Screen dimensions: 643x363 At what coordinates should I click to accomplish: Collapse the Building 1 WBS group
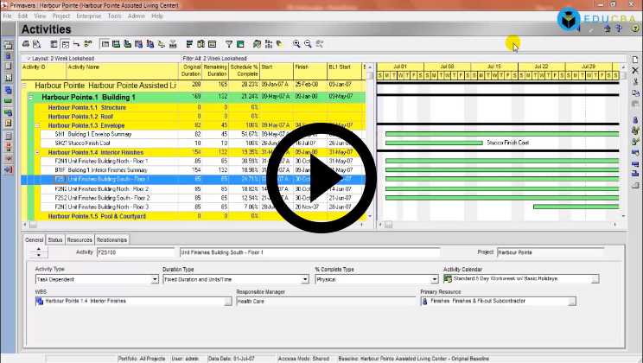[x=31, y=98]
